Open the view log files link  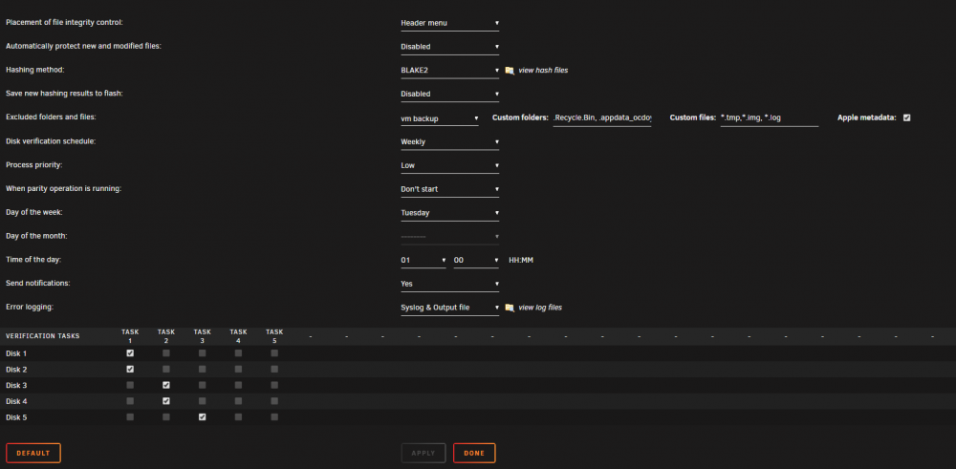tap(540, 308)
